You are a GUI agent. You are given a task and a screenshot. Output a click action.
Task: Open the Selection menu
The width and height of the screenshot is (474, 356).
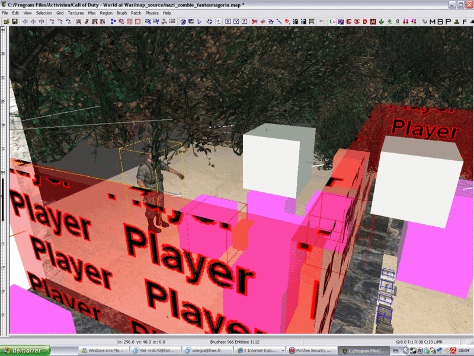point(44,13)
